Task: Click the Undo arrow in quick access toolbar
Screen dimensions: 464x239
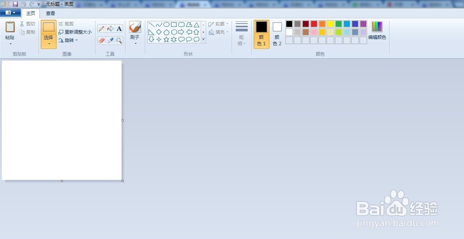Action: pyautogui.click(x=24, y=4)
